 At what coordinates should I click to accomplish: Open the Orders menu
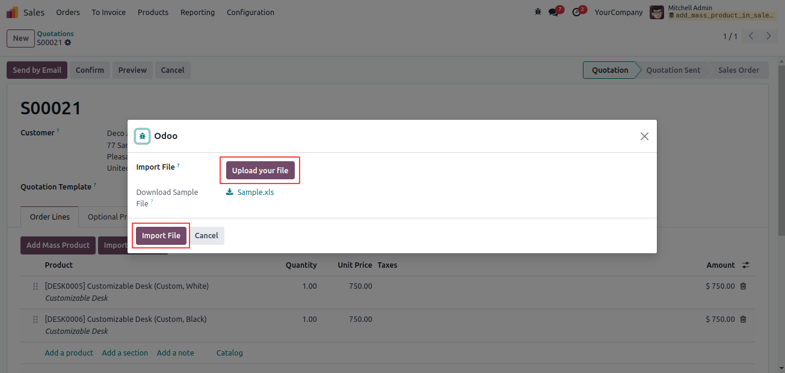(x=68, y=12)
